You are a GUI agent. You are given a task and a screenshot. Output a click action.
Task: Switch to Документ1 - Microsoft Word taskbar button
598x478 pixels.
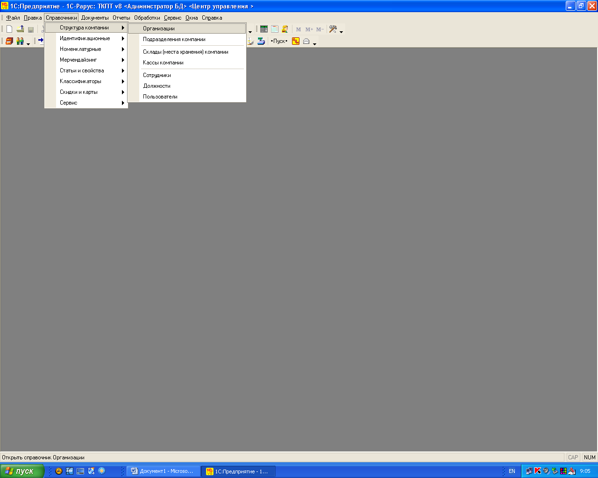(163, 471)
